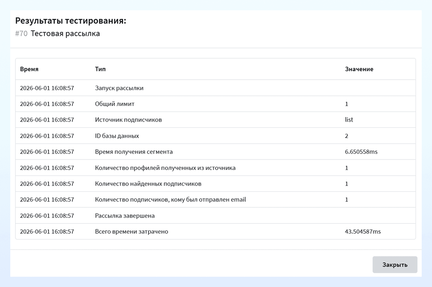Click Всего времени затрачено cell

click(132, 232)
